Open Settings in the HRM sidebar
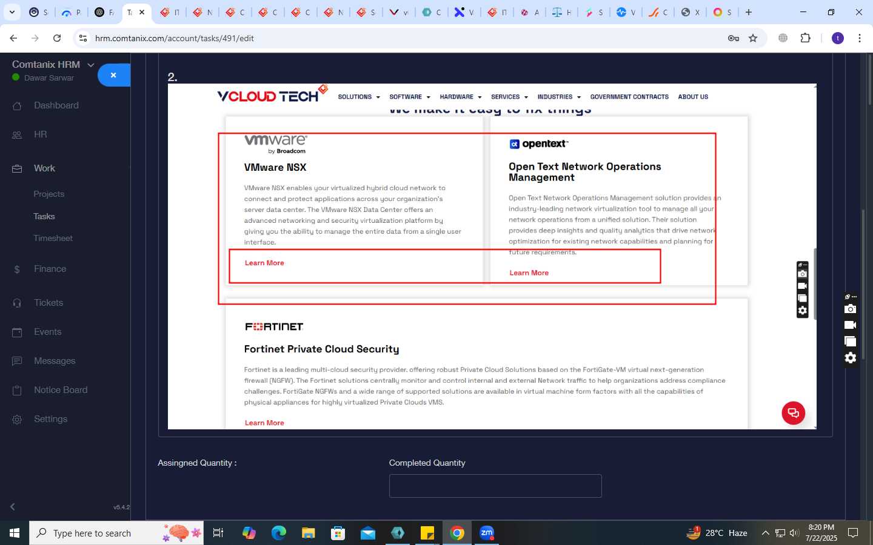Screen dimensions: 873x545 [x=51, y=419]
